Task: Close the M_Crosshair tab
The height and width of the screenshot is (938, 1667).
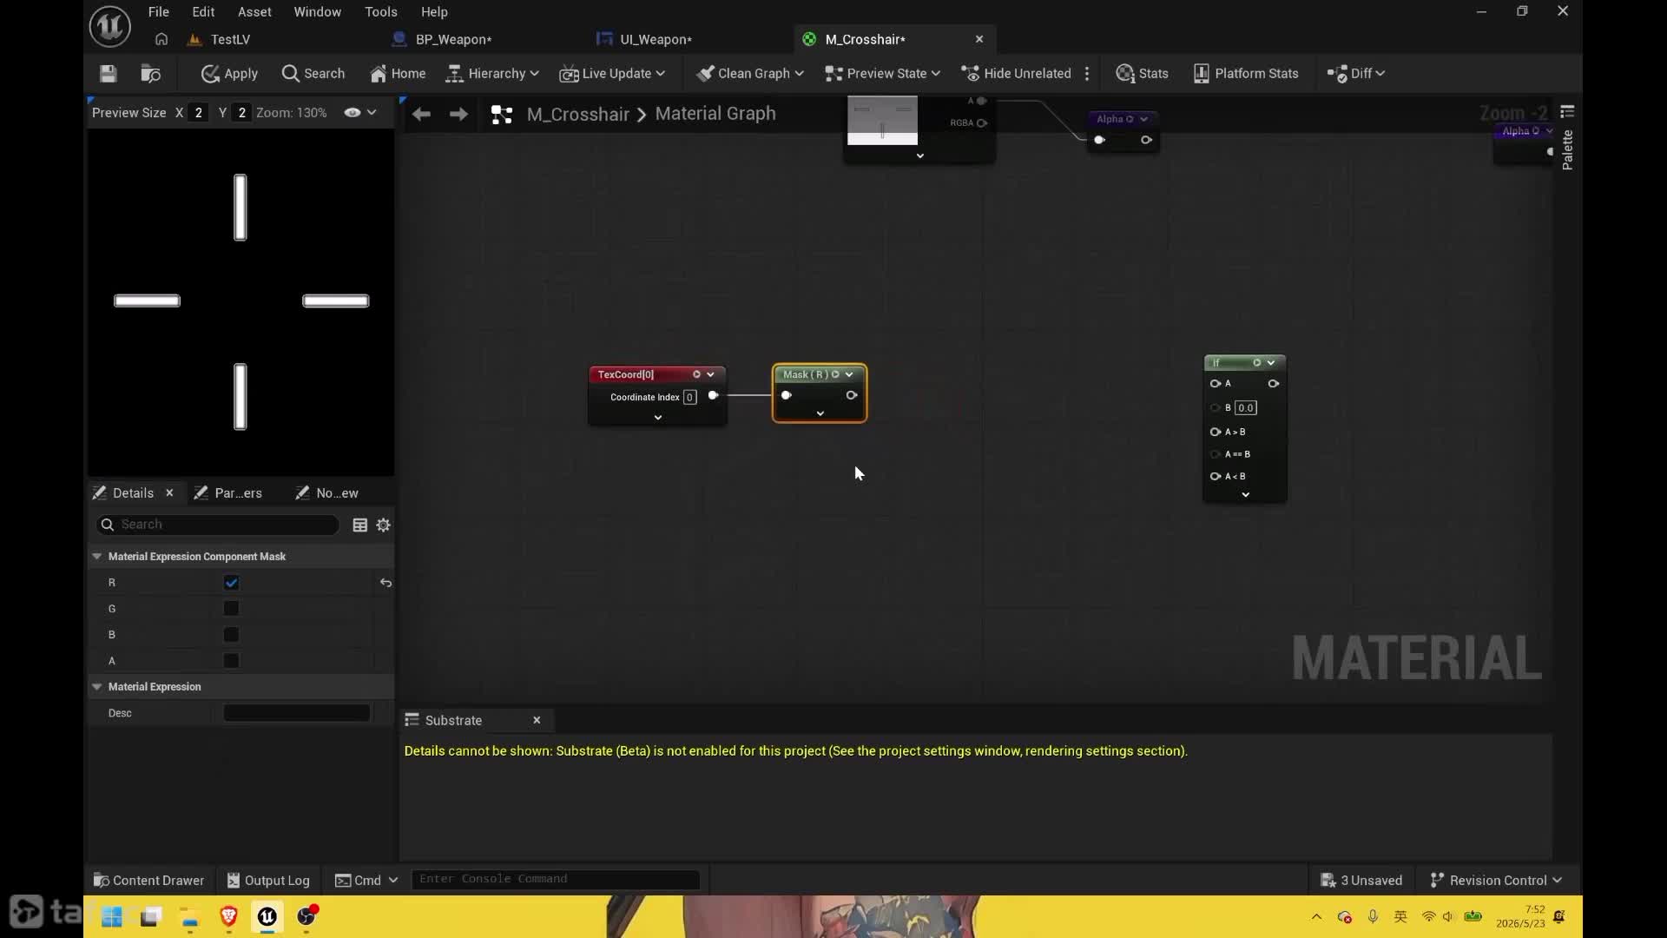Action: (979, 39)
